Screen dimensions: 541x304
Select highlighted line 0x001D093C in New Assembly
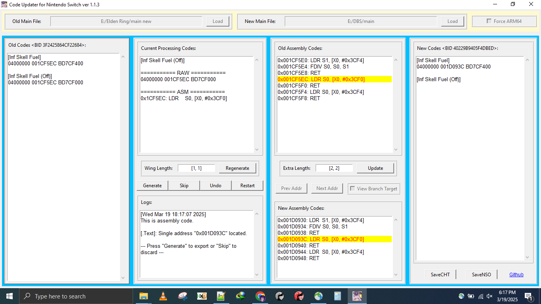[335, 239]
